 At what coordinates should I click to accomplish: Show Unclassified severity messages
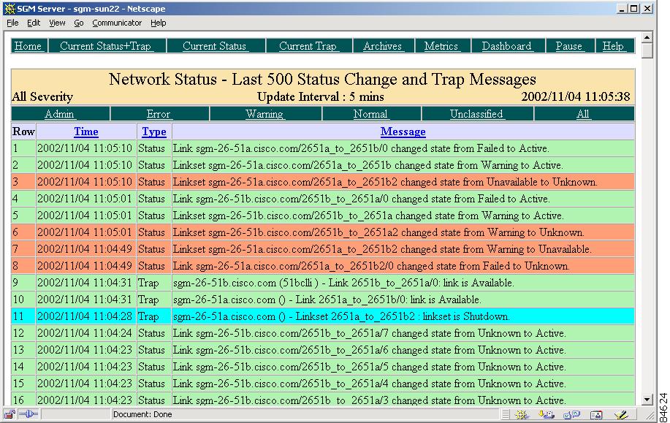click(476, 114)
